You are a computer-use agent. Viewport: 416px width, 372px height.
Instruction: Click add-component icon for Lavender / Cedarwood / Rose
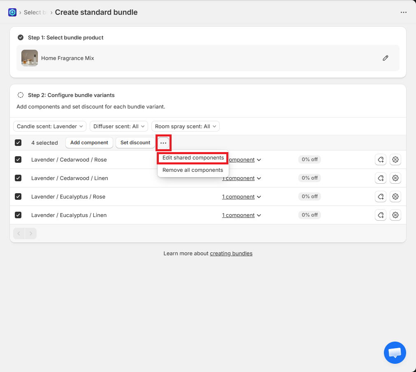(x=381, y=159)
